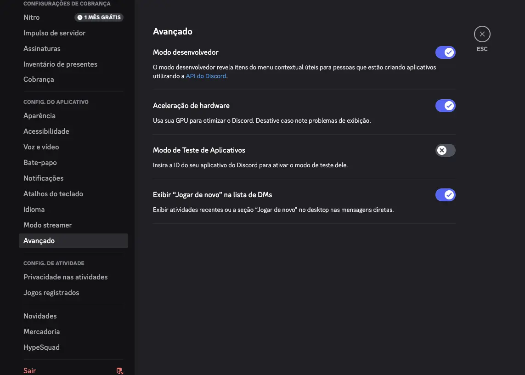Select Atalhos do teclado

[53, 193]
